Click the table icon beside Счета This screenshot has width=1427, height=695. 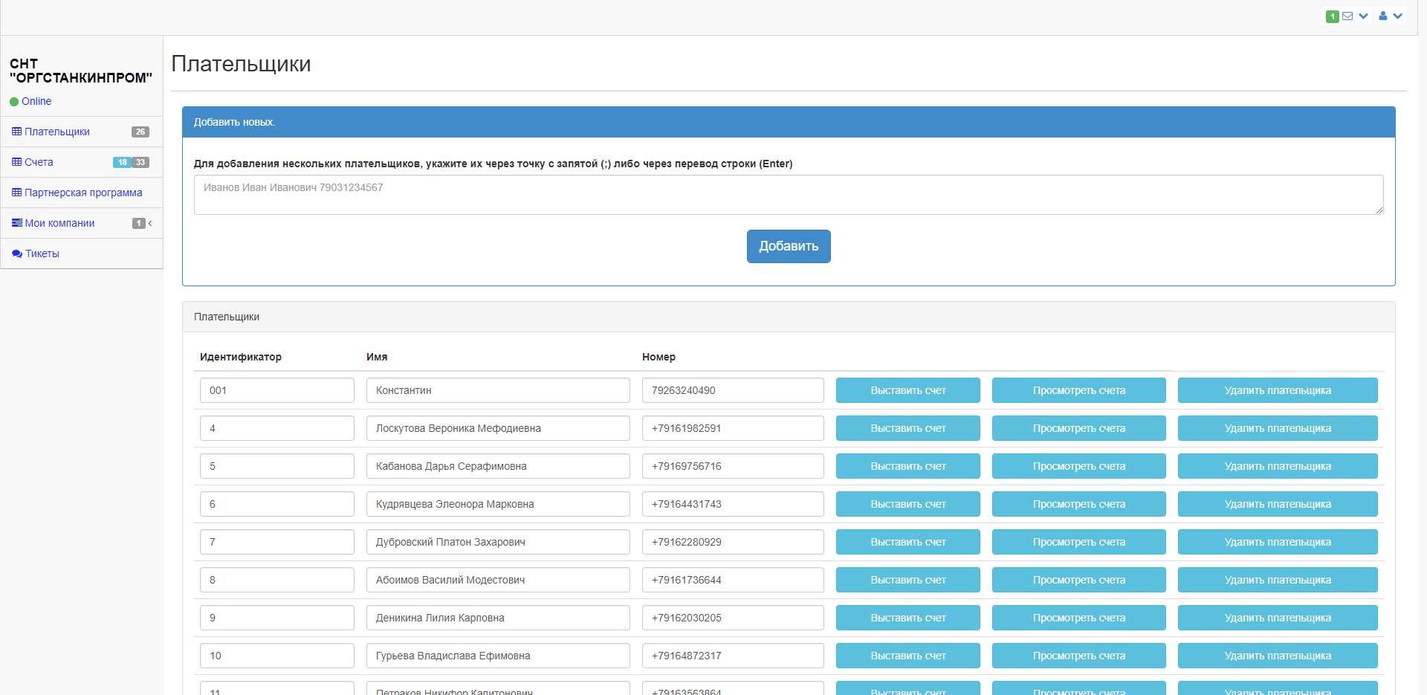16,162
